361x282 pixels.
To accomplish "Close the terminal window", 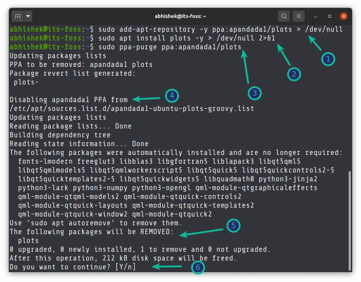I will click(x=344, y=16).
